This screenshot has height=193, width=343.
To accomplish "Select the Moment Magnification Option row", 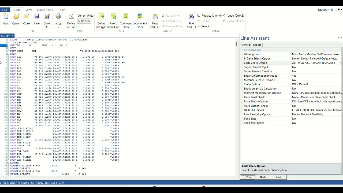I will (291, 93).
